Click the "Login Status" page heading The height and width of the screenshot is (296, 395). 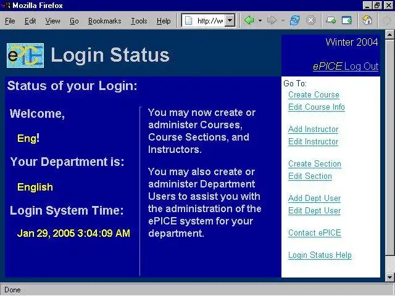coord(110,55)
